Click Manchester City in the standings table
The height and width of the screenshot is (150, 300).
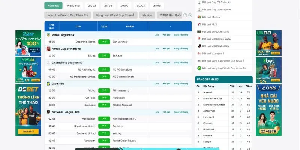[212, 99]
